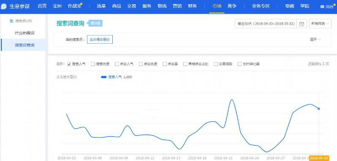Open the calendar date picker icon
The width and height of the screenshot is (337, 161).
pyautogui.click(x=302, y=24)
